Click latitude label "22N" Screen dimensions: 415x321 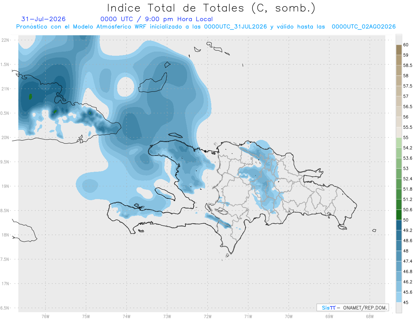coord(6,40)
